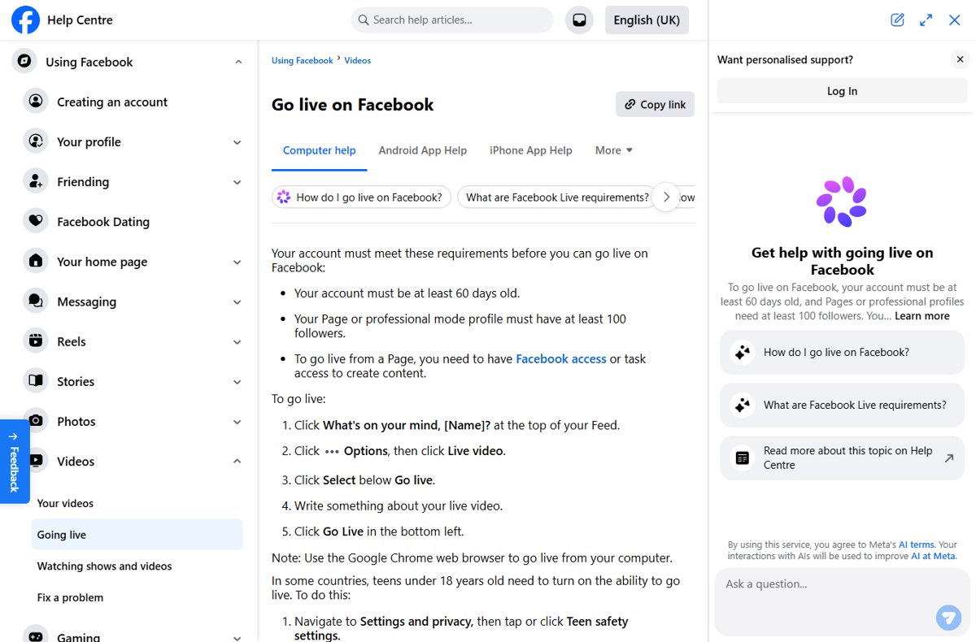
Task: Expand the Your profile section
Action: click(x=237, y=142)
